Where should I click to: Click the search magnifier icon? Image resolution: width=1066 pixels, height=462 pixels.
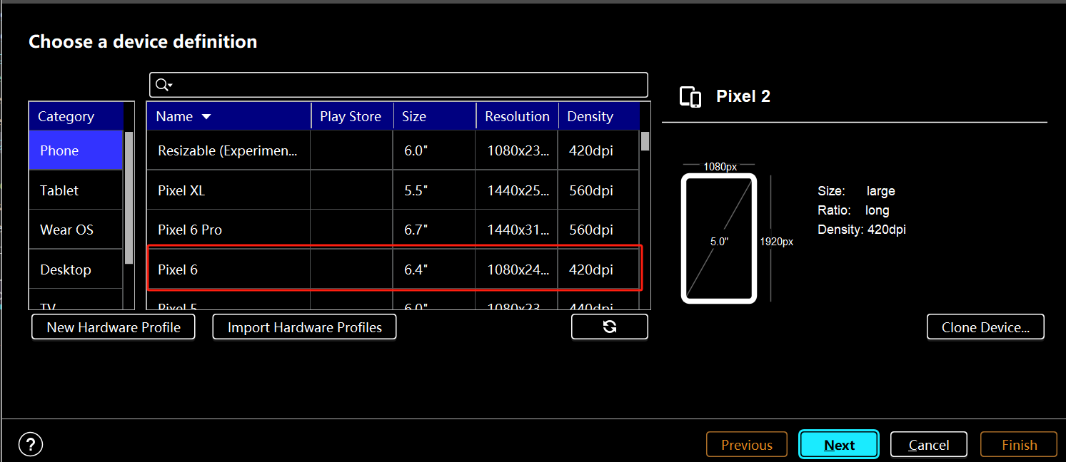tap(162, 85)
